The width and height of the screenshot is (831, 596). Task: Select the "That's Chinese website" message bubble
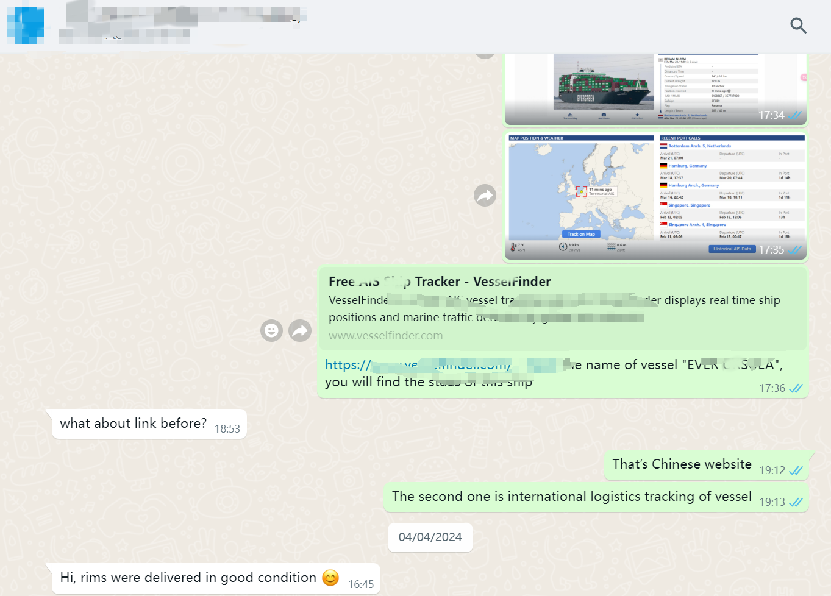682,464
